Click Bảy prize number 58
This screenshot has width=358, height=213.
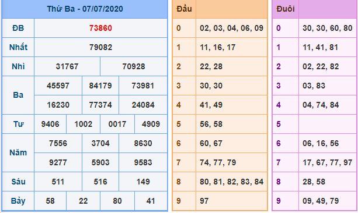point(50,201)
